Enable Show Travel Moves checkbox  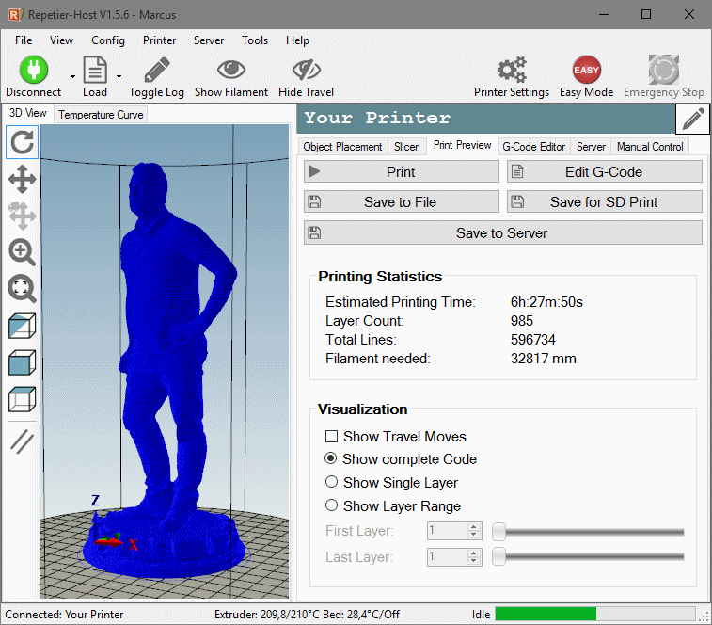[331, 437]
